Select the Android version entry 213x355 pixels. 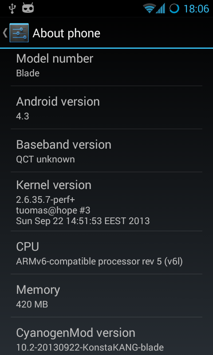[106, 107]
